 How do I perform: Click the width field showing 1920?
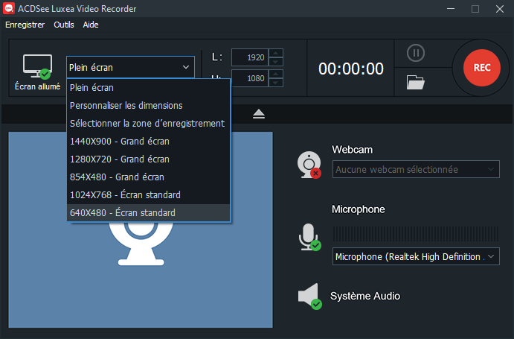(x=248, y=57)
